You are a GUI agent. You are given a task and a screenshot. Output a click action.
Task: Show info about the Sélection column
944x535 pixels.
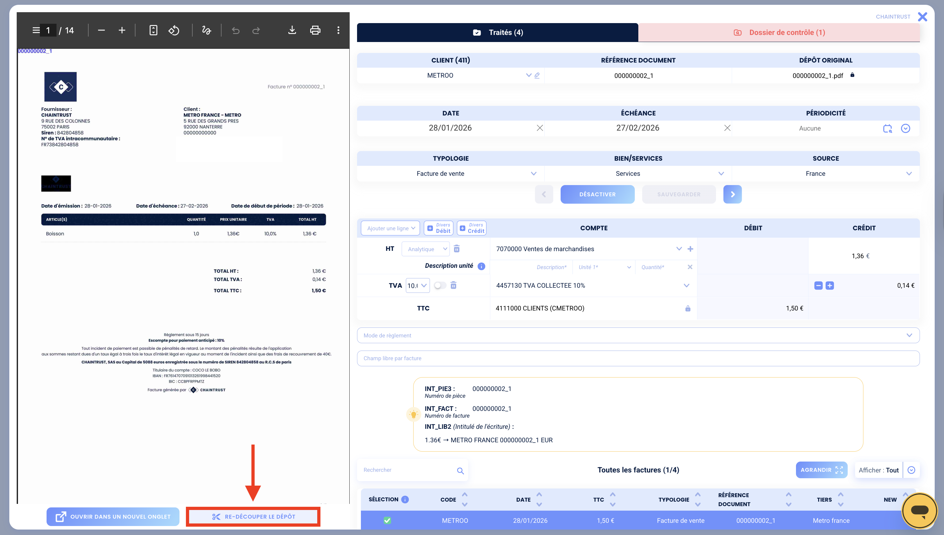(405, 499)
